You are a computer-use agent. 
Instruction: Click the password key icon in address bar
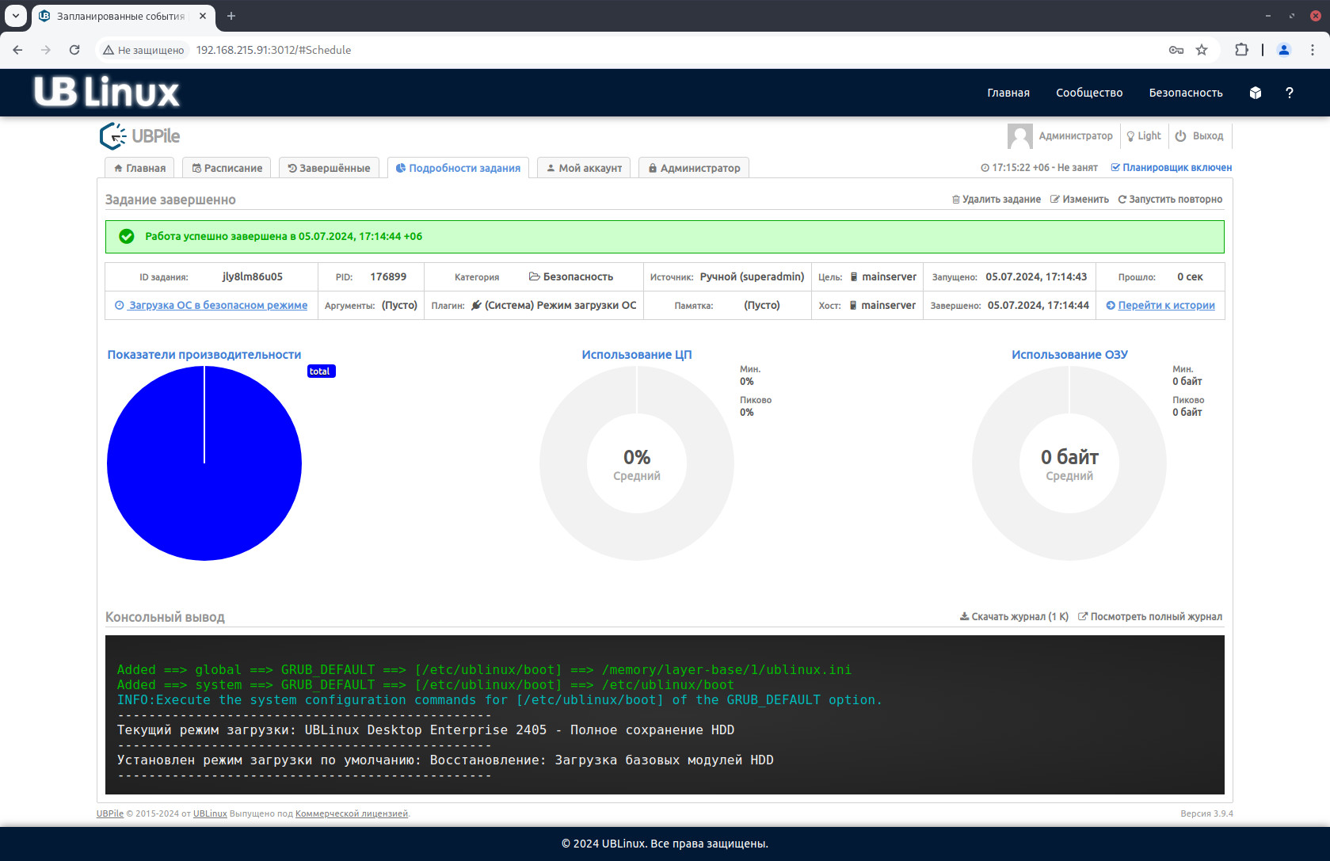pyautogui.click(x=1176, y=50)
